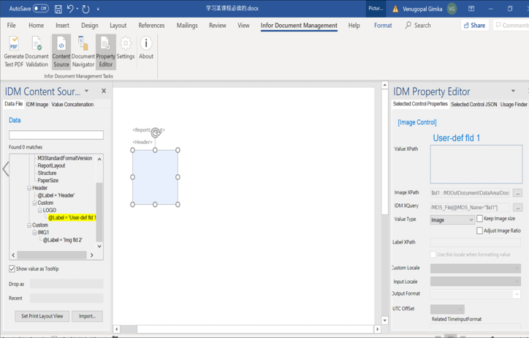The height and width of the screenshot is (338, 529).
Task: Open IDM Content Source pane options arrow
Action: click(x=87, y=91)
